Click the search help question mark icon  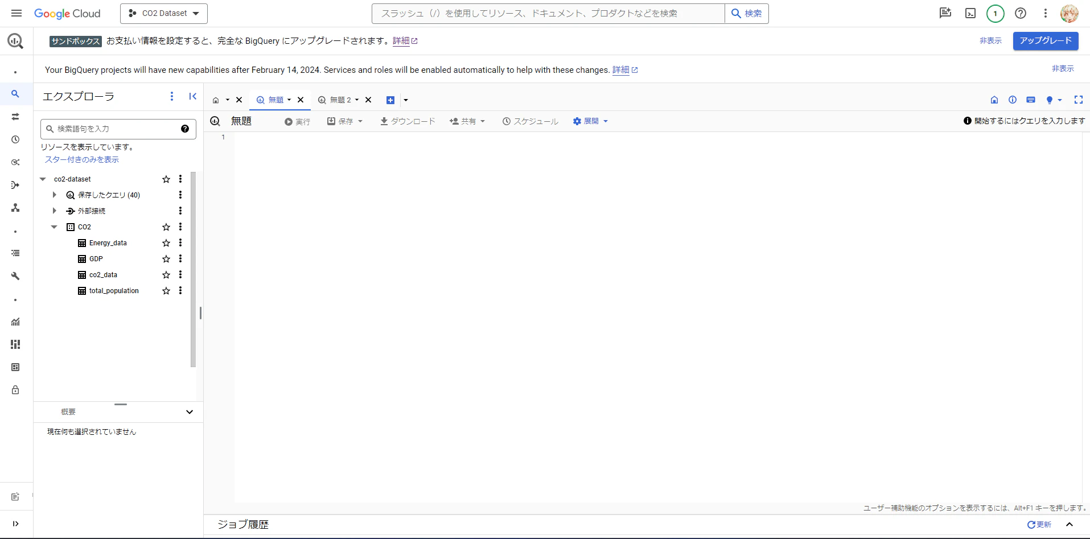[x=185, y=129]
